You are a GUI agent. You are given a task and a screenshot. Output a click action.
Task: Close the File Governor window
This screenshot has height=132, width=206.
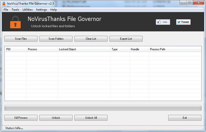click(198, 3)
